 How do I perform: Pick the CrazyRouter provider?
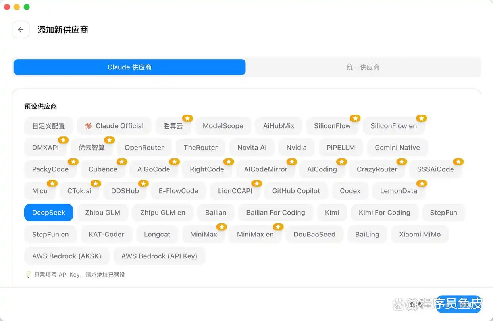377,169
